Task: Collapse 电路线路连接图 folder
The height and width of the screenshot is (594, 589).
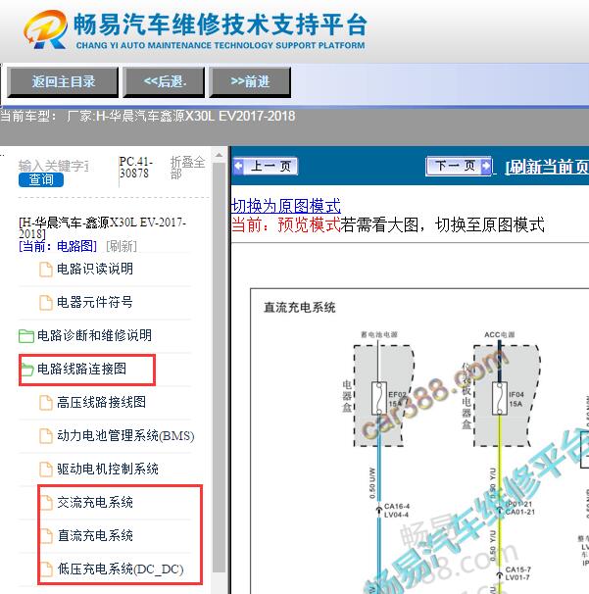Action: tap(81, 369)
